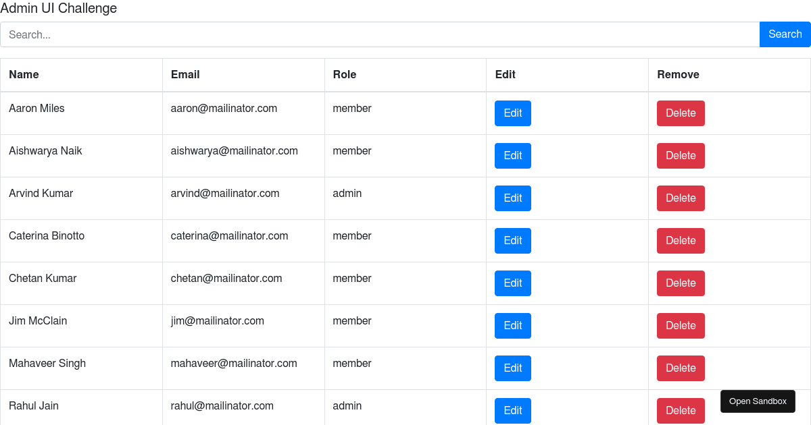Select the Name column header

coord(24,74)
